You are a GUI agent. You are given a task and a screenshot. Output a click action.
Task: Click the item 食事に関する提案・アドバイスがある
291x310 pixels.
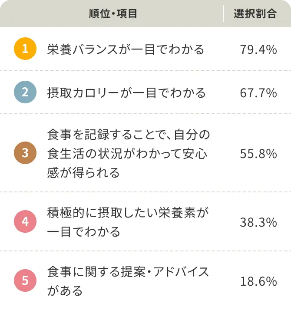[x=128, y=281]
